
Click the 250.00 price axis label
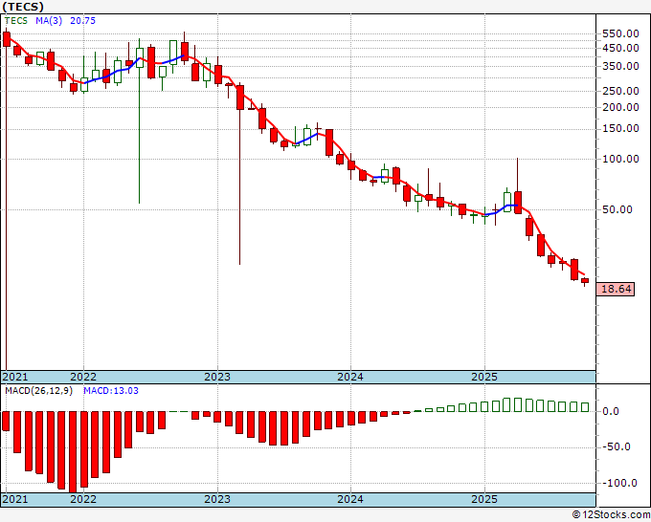coord(620,91)
